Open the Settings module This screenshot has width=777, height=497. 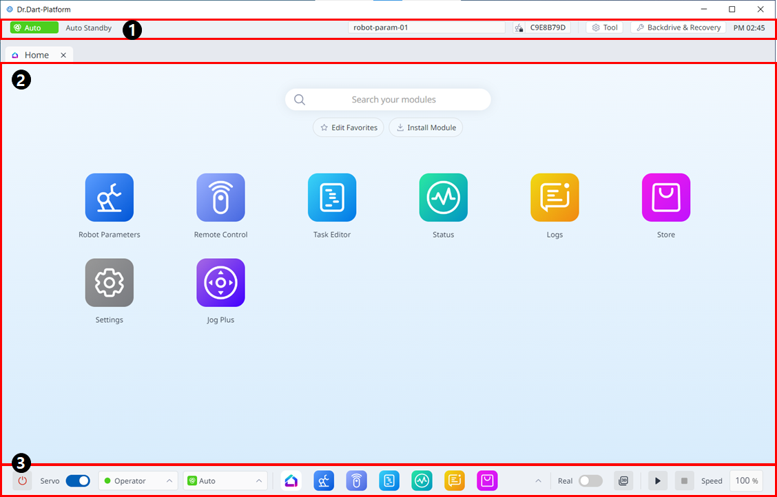pyautogui.click(x=109, y=283)
